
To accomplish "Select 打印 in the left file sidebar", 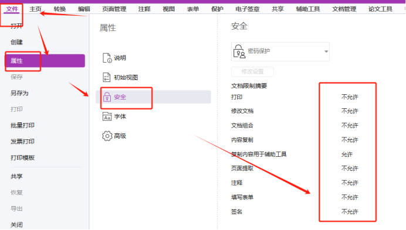I will [x=16, y=109].
